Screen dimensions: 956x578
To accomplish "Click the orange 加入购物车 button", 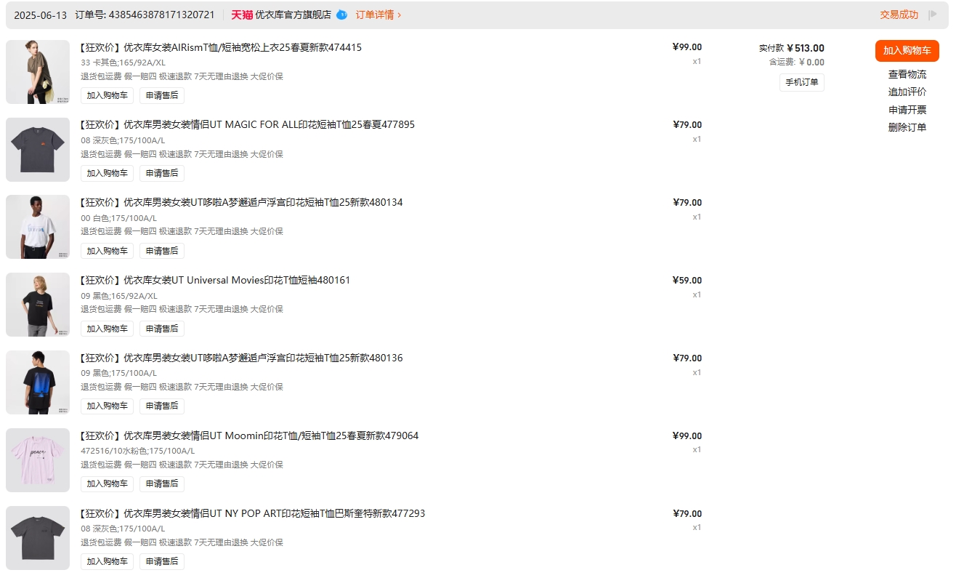I will (907, 51).
